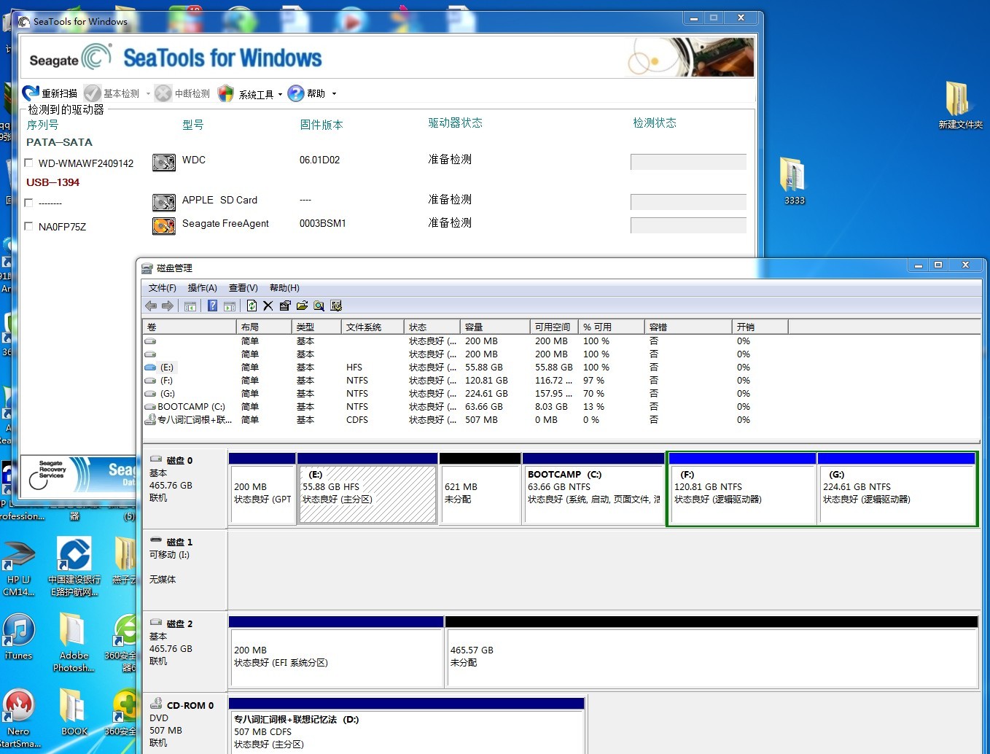Image resolution: width=990 pixels, height=754 pixels.
Task: Click the 重新扫描 rescan icon in SeaTools
Action: coord(31,93)
